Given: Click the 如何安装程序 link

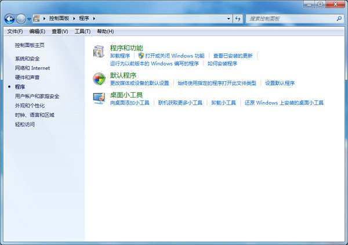Looking at the screenshot, I should point(222,63).
